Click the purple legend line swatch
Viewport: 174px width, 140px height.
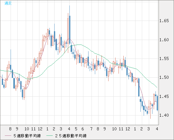pyautogui.click(x=8, y=136)
